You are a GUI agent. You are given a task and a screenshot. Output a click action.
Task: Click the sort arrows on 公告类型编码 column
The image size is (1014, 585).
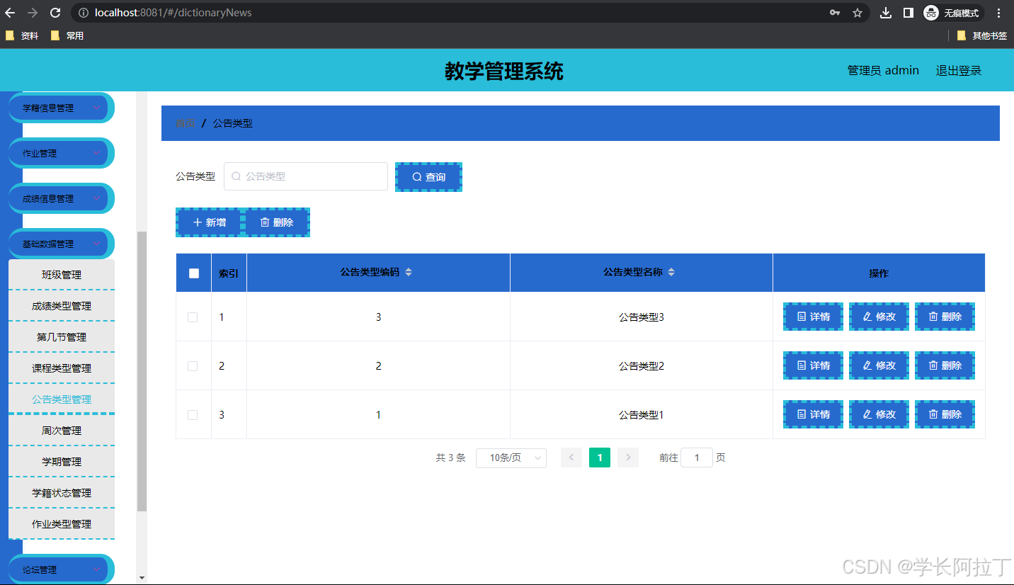point(409,272)
